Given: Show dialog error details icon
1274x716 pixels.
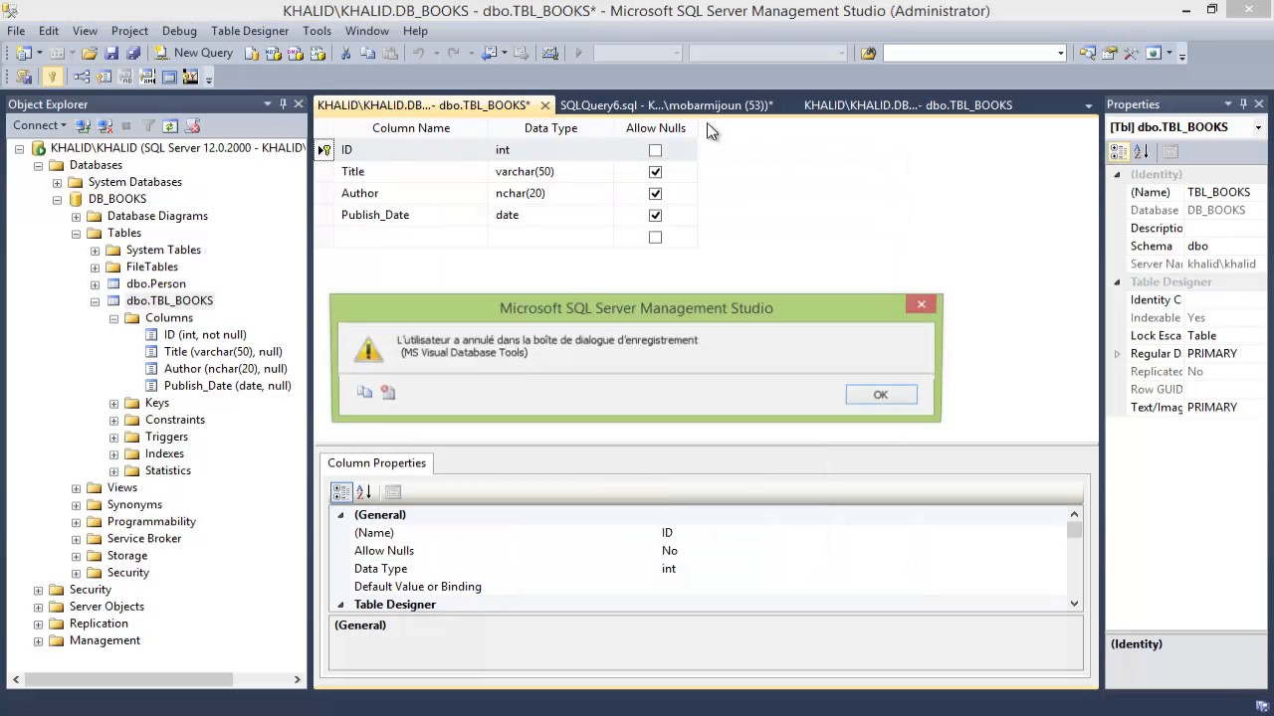Looking at the screenshot, I should coord(388,393).
